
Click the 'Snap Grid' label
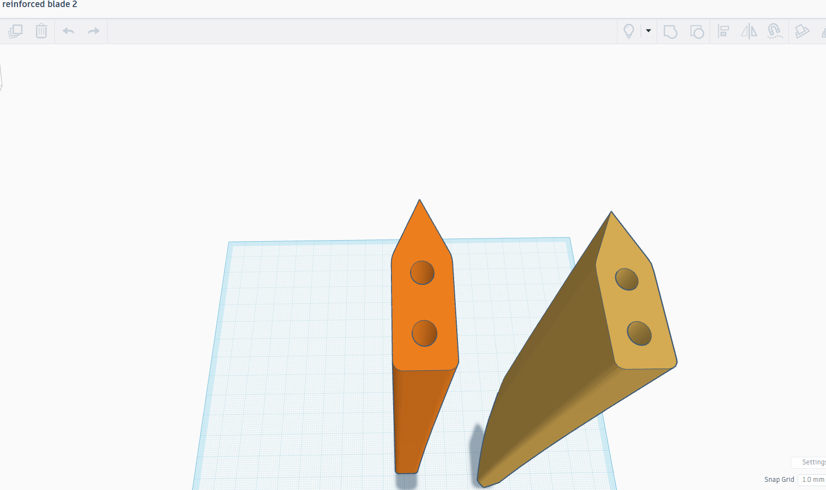click(x=779, y=480)
